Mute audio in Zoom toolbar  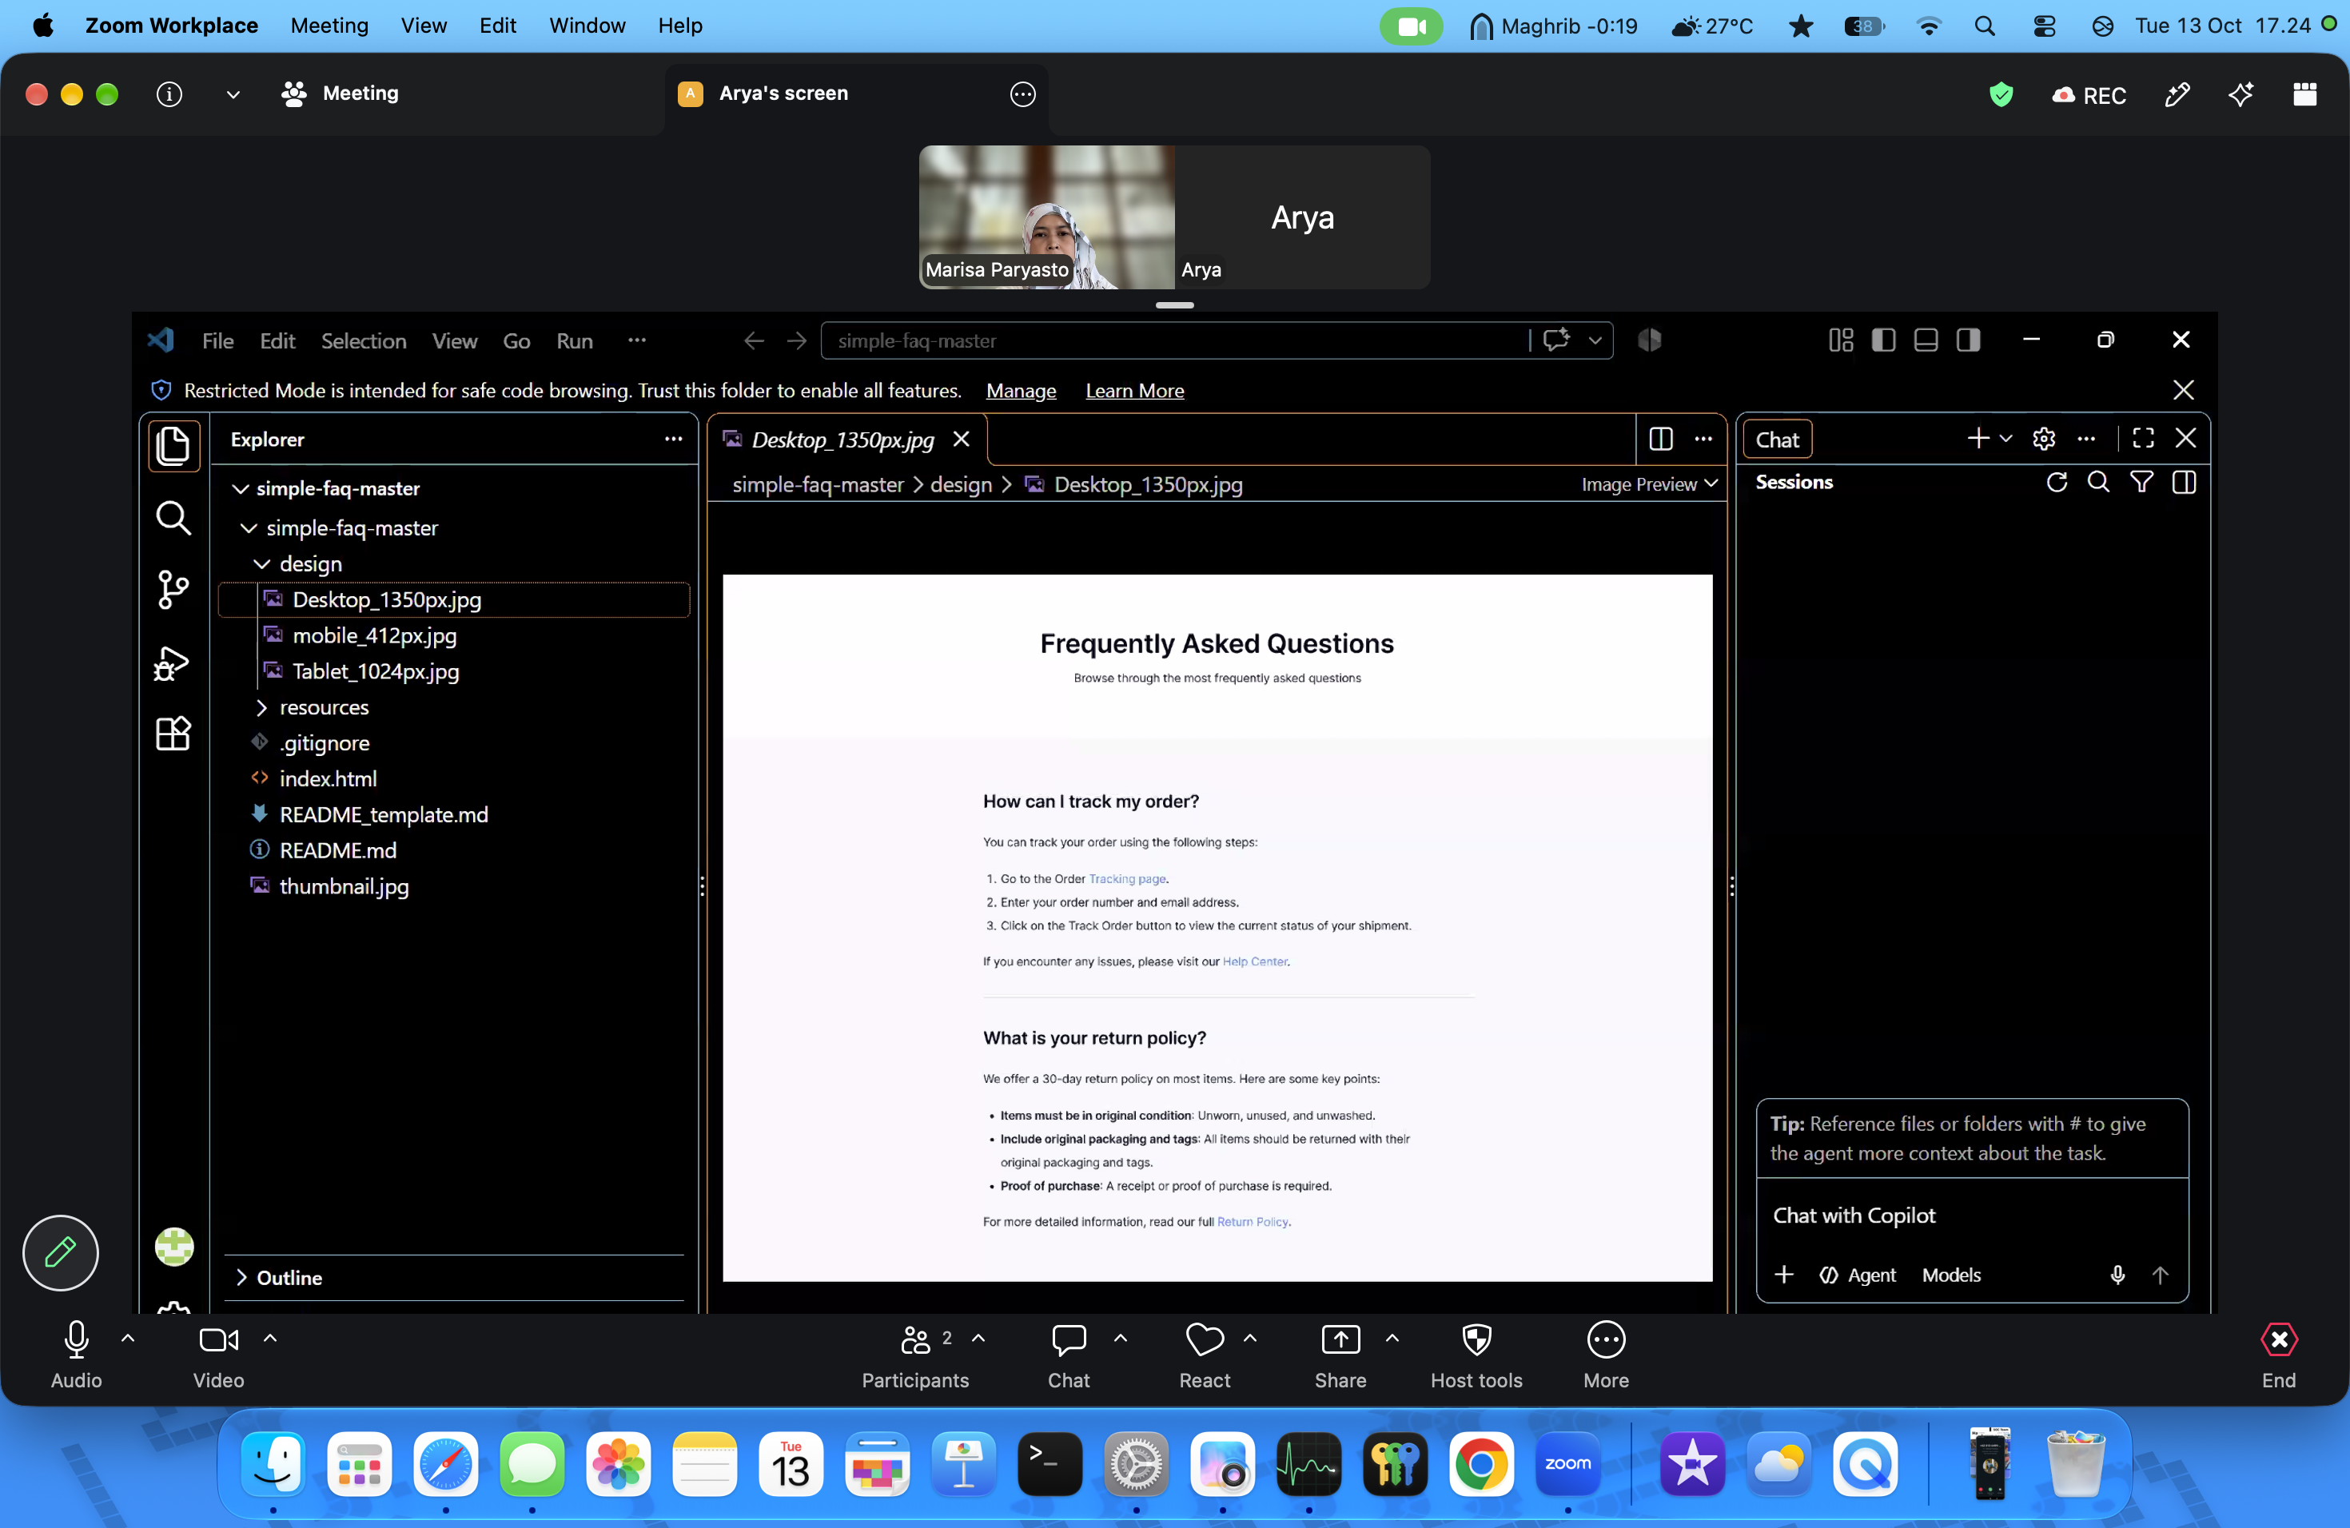click(x=76, y=1355)
